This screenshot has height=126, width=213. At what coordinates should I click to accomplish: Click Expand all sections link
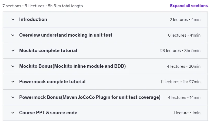pyautogui.click(x=189, y=6)
